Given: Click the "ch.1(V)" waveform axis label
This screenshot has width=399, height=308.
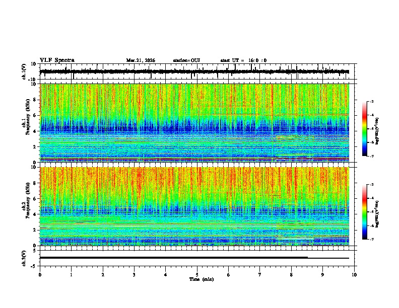Looking at the screenshot, I should (x=24, y=71).
